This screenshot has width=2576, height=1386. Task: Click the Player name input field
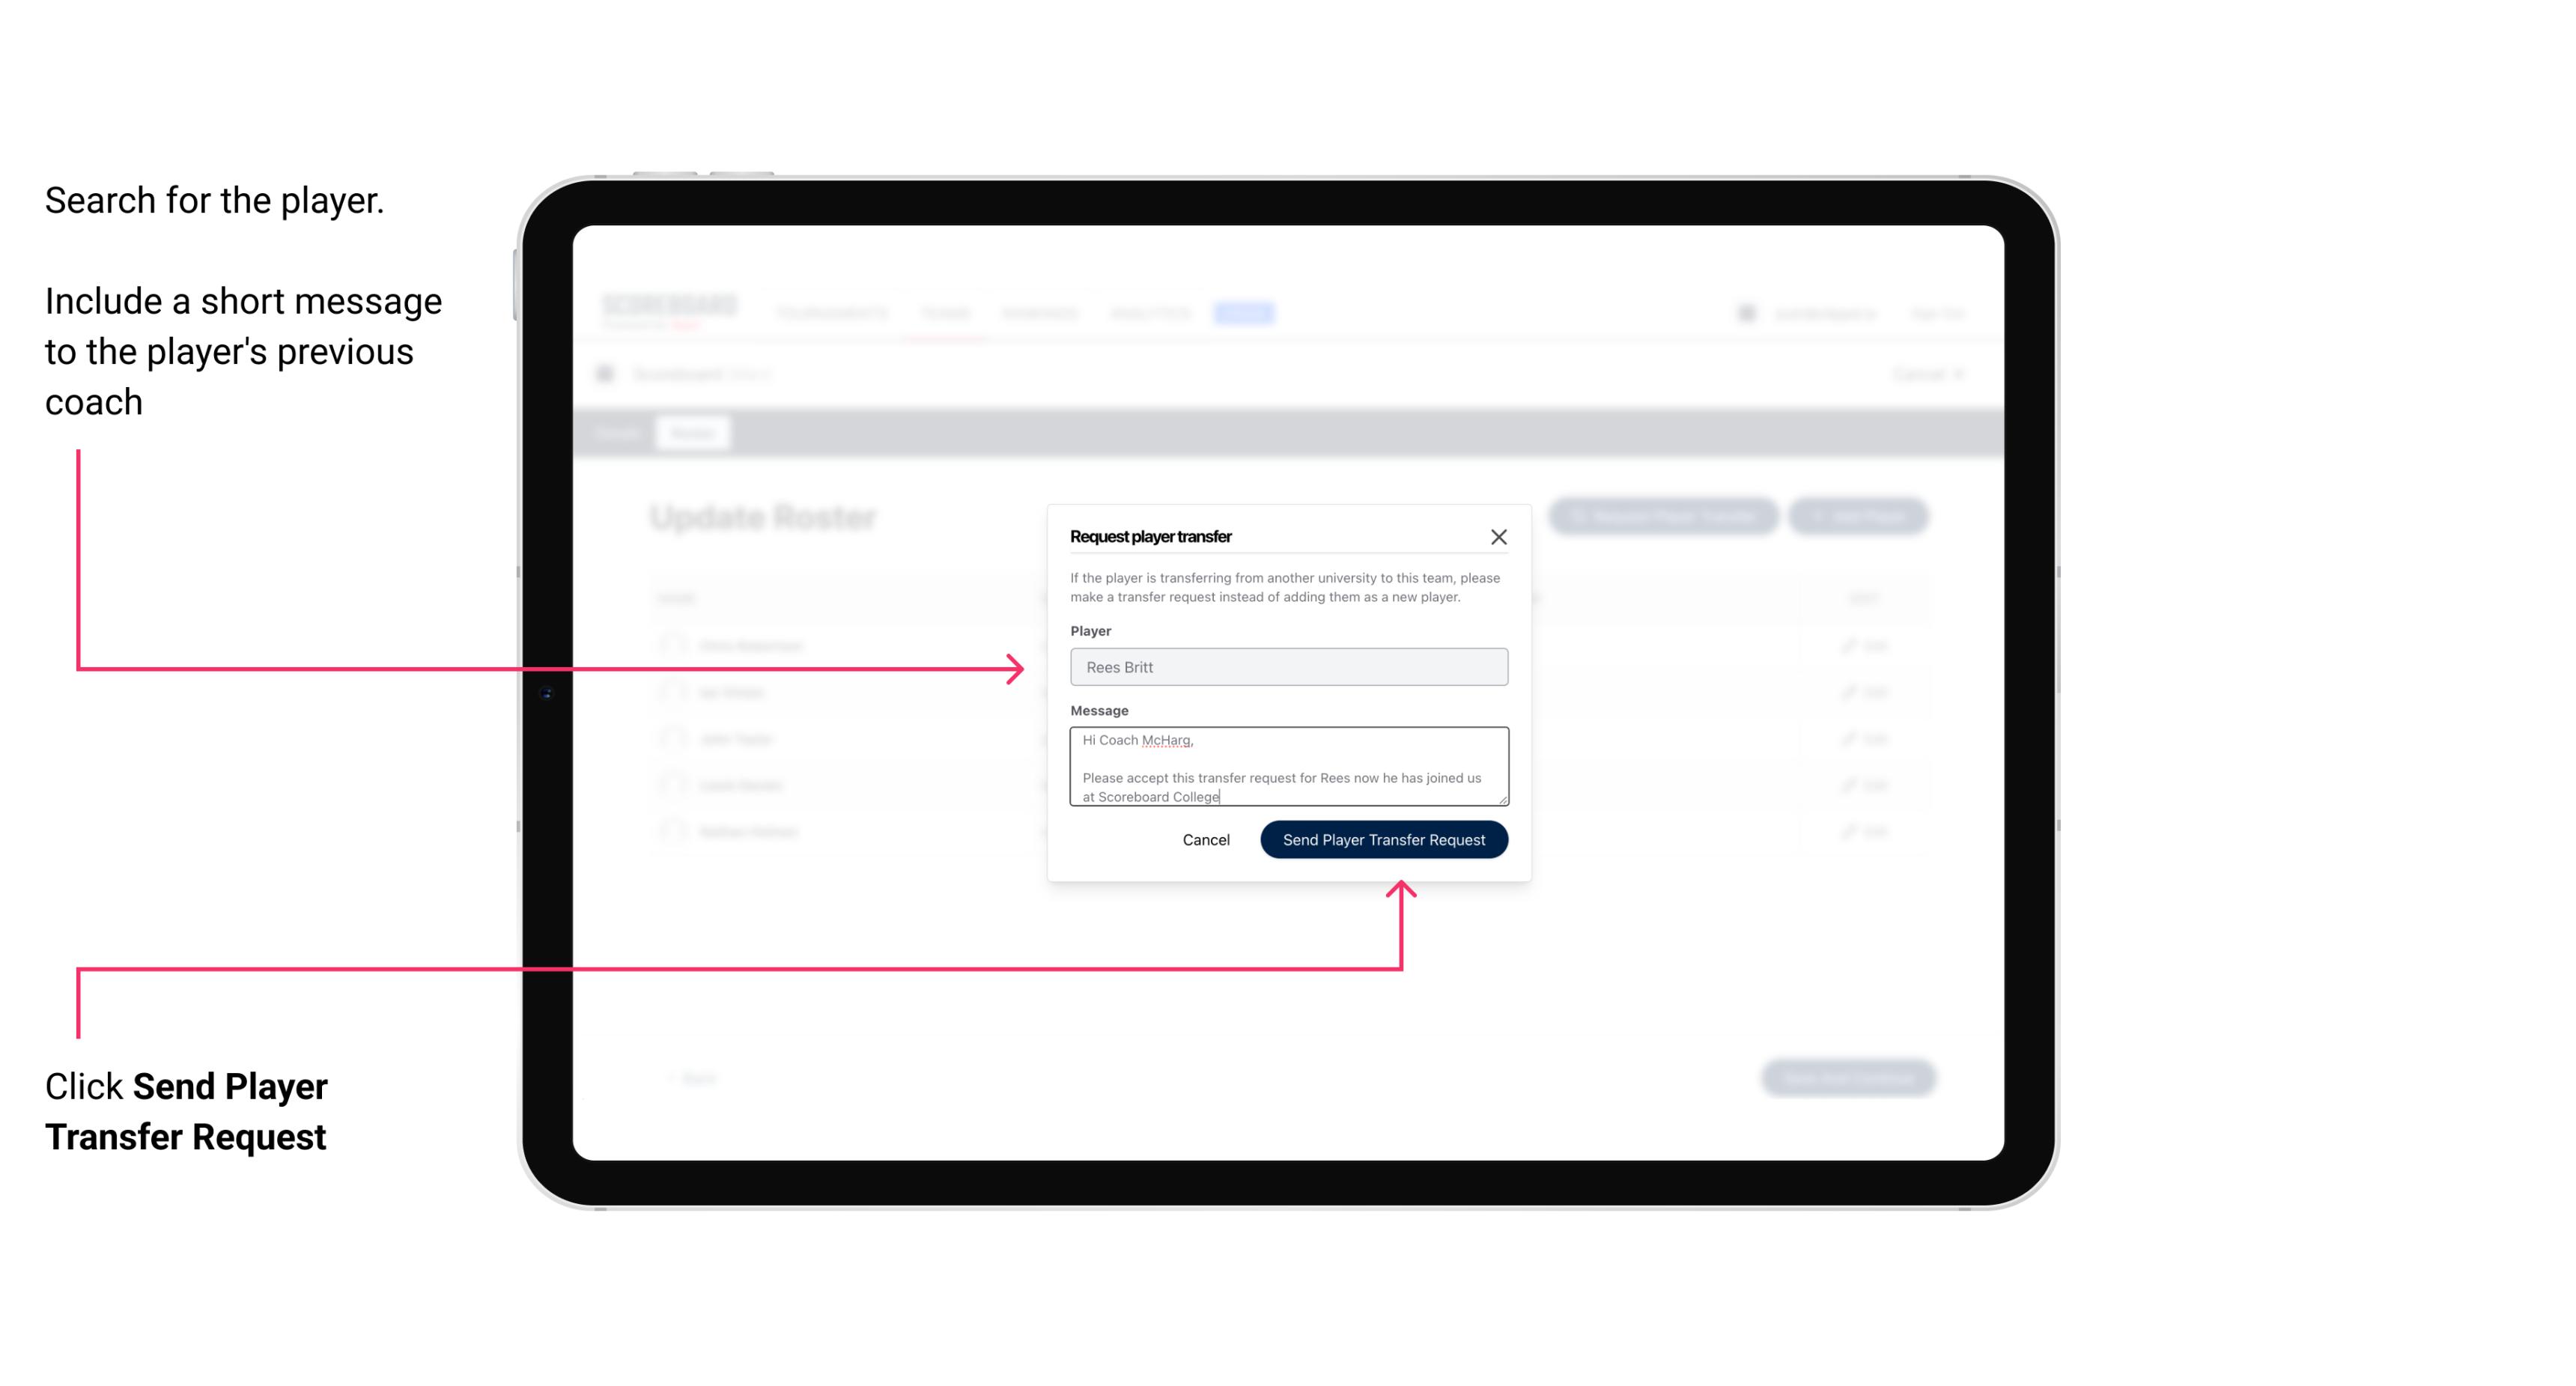1287,666
